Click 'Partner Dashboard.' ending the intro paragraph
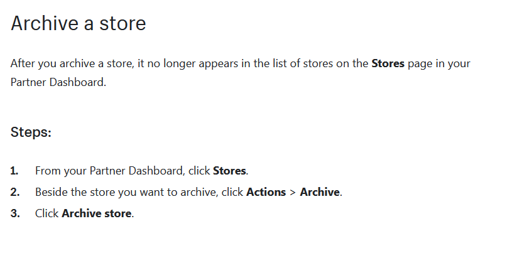This screenshot has height=258, width=512. point(58,82)
